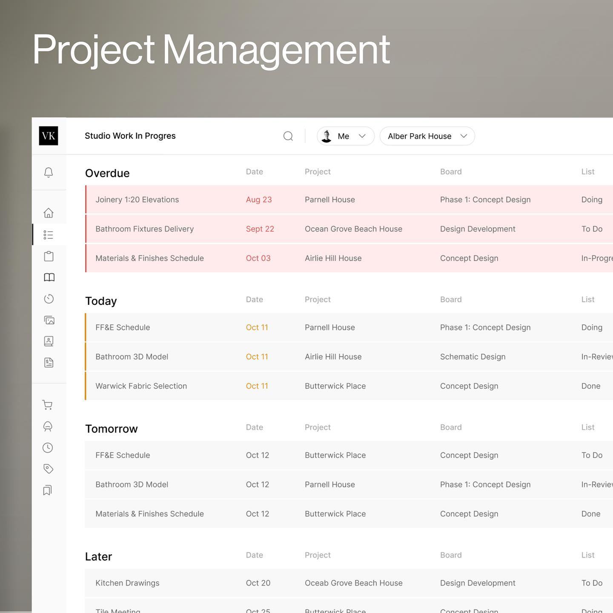Click the Overdue section heading

point(107,173)
